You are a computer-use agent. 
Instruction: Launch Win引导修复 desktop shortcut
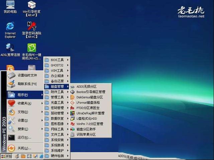coord(32,8)
